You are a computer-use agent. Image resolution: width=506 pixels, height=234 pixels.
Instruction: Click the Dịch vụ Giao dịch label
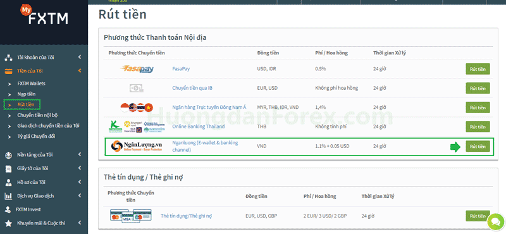click(x=35, y=196)
